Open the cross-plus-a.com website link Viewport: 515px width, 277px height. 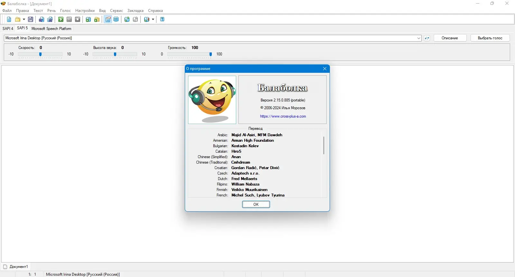tap(283, 116)
